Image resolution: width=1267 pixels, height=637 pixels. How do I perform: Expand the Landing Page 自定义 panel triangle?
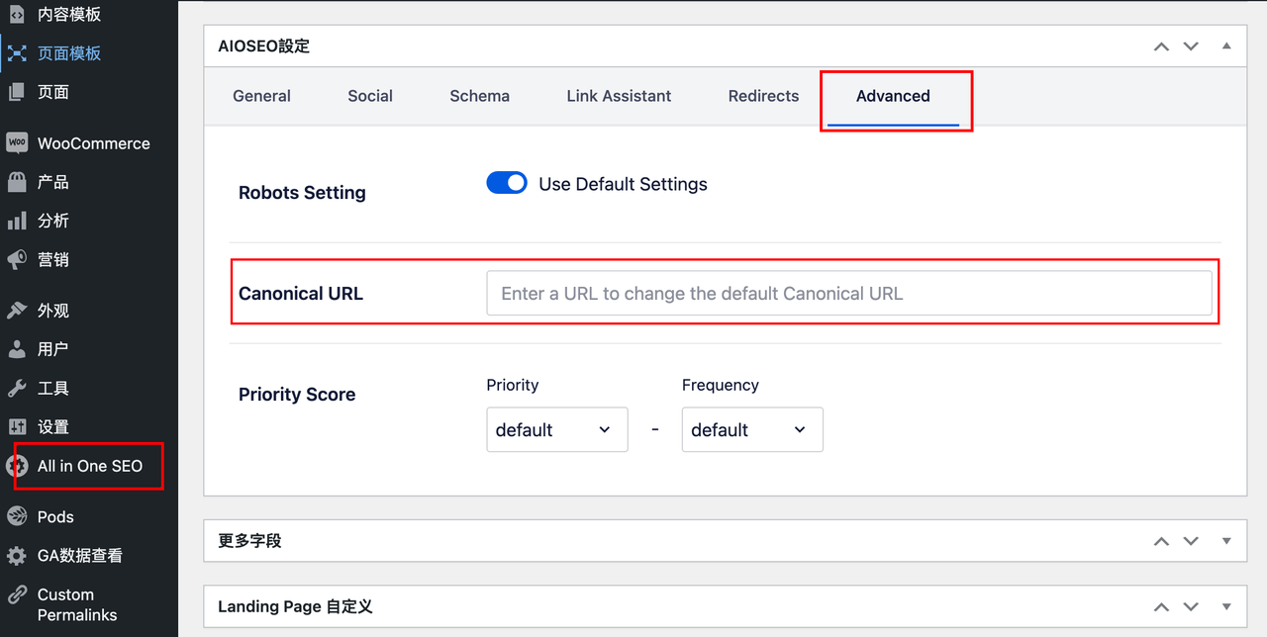pyautogui.click(x=1226, y=606)
